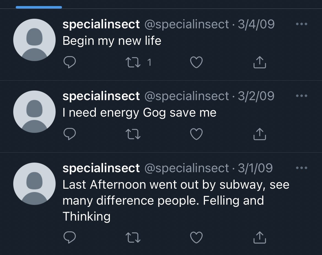Open more options for the 3/2/09 tweet
Image resolution: width=322 pixels, height=255 pixels.
pos(301,96)
